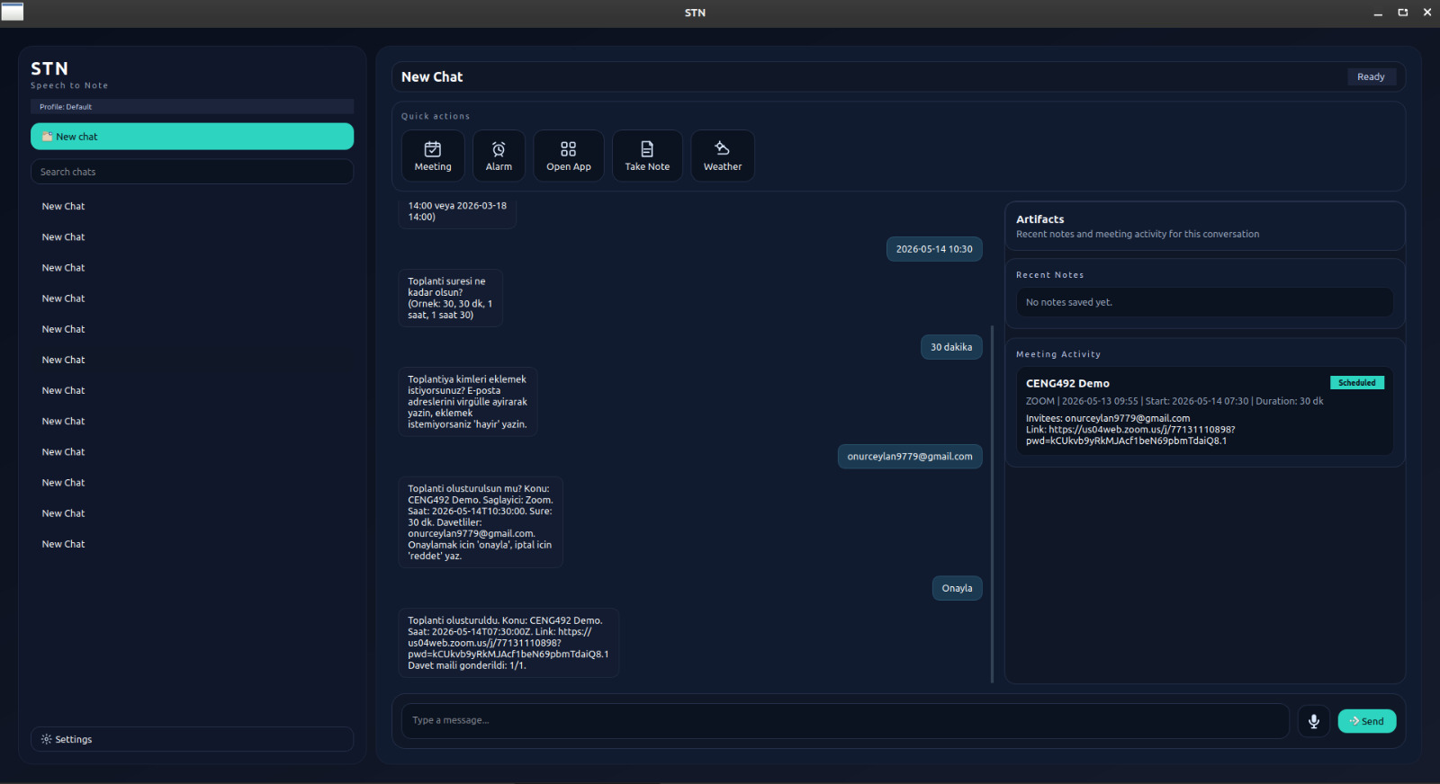
Task: Click the 'Toplantiya kimleri eklemek' message
Action: point(468,402)
